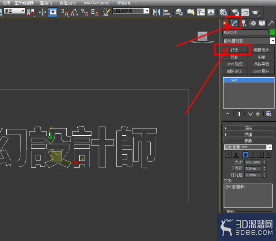Open the Material Editor sphere icon
This screenshot has height=241, width=276.
[223, 12]
